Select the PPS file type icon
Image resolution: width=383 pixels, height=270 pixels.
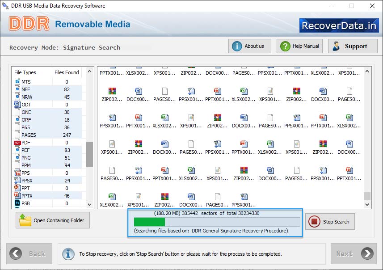pyautogui.click(x=17, y=173)
